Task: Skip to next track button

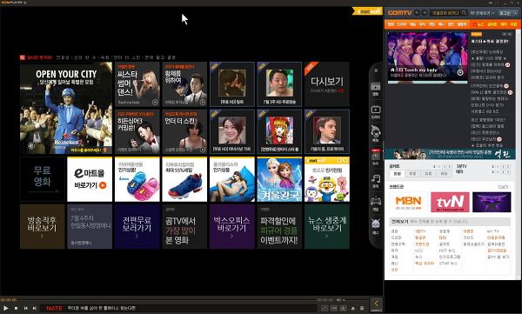Action: pyautogui.click(x=34, y=308)
